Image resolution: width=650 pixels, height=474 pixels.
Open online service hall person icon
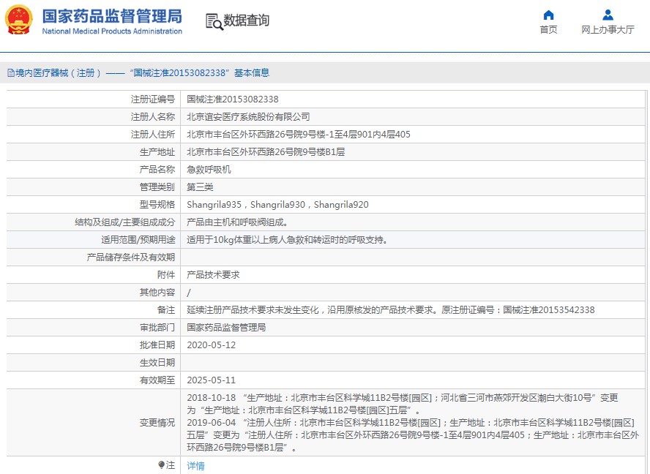point(608,15)
